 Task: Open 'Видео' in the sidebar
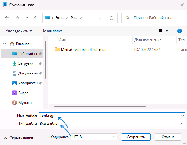[23, 93]
